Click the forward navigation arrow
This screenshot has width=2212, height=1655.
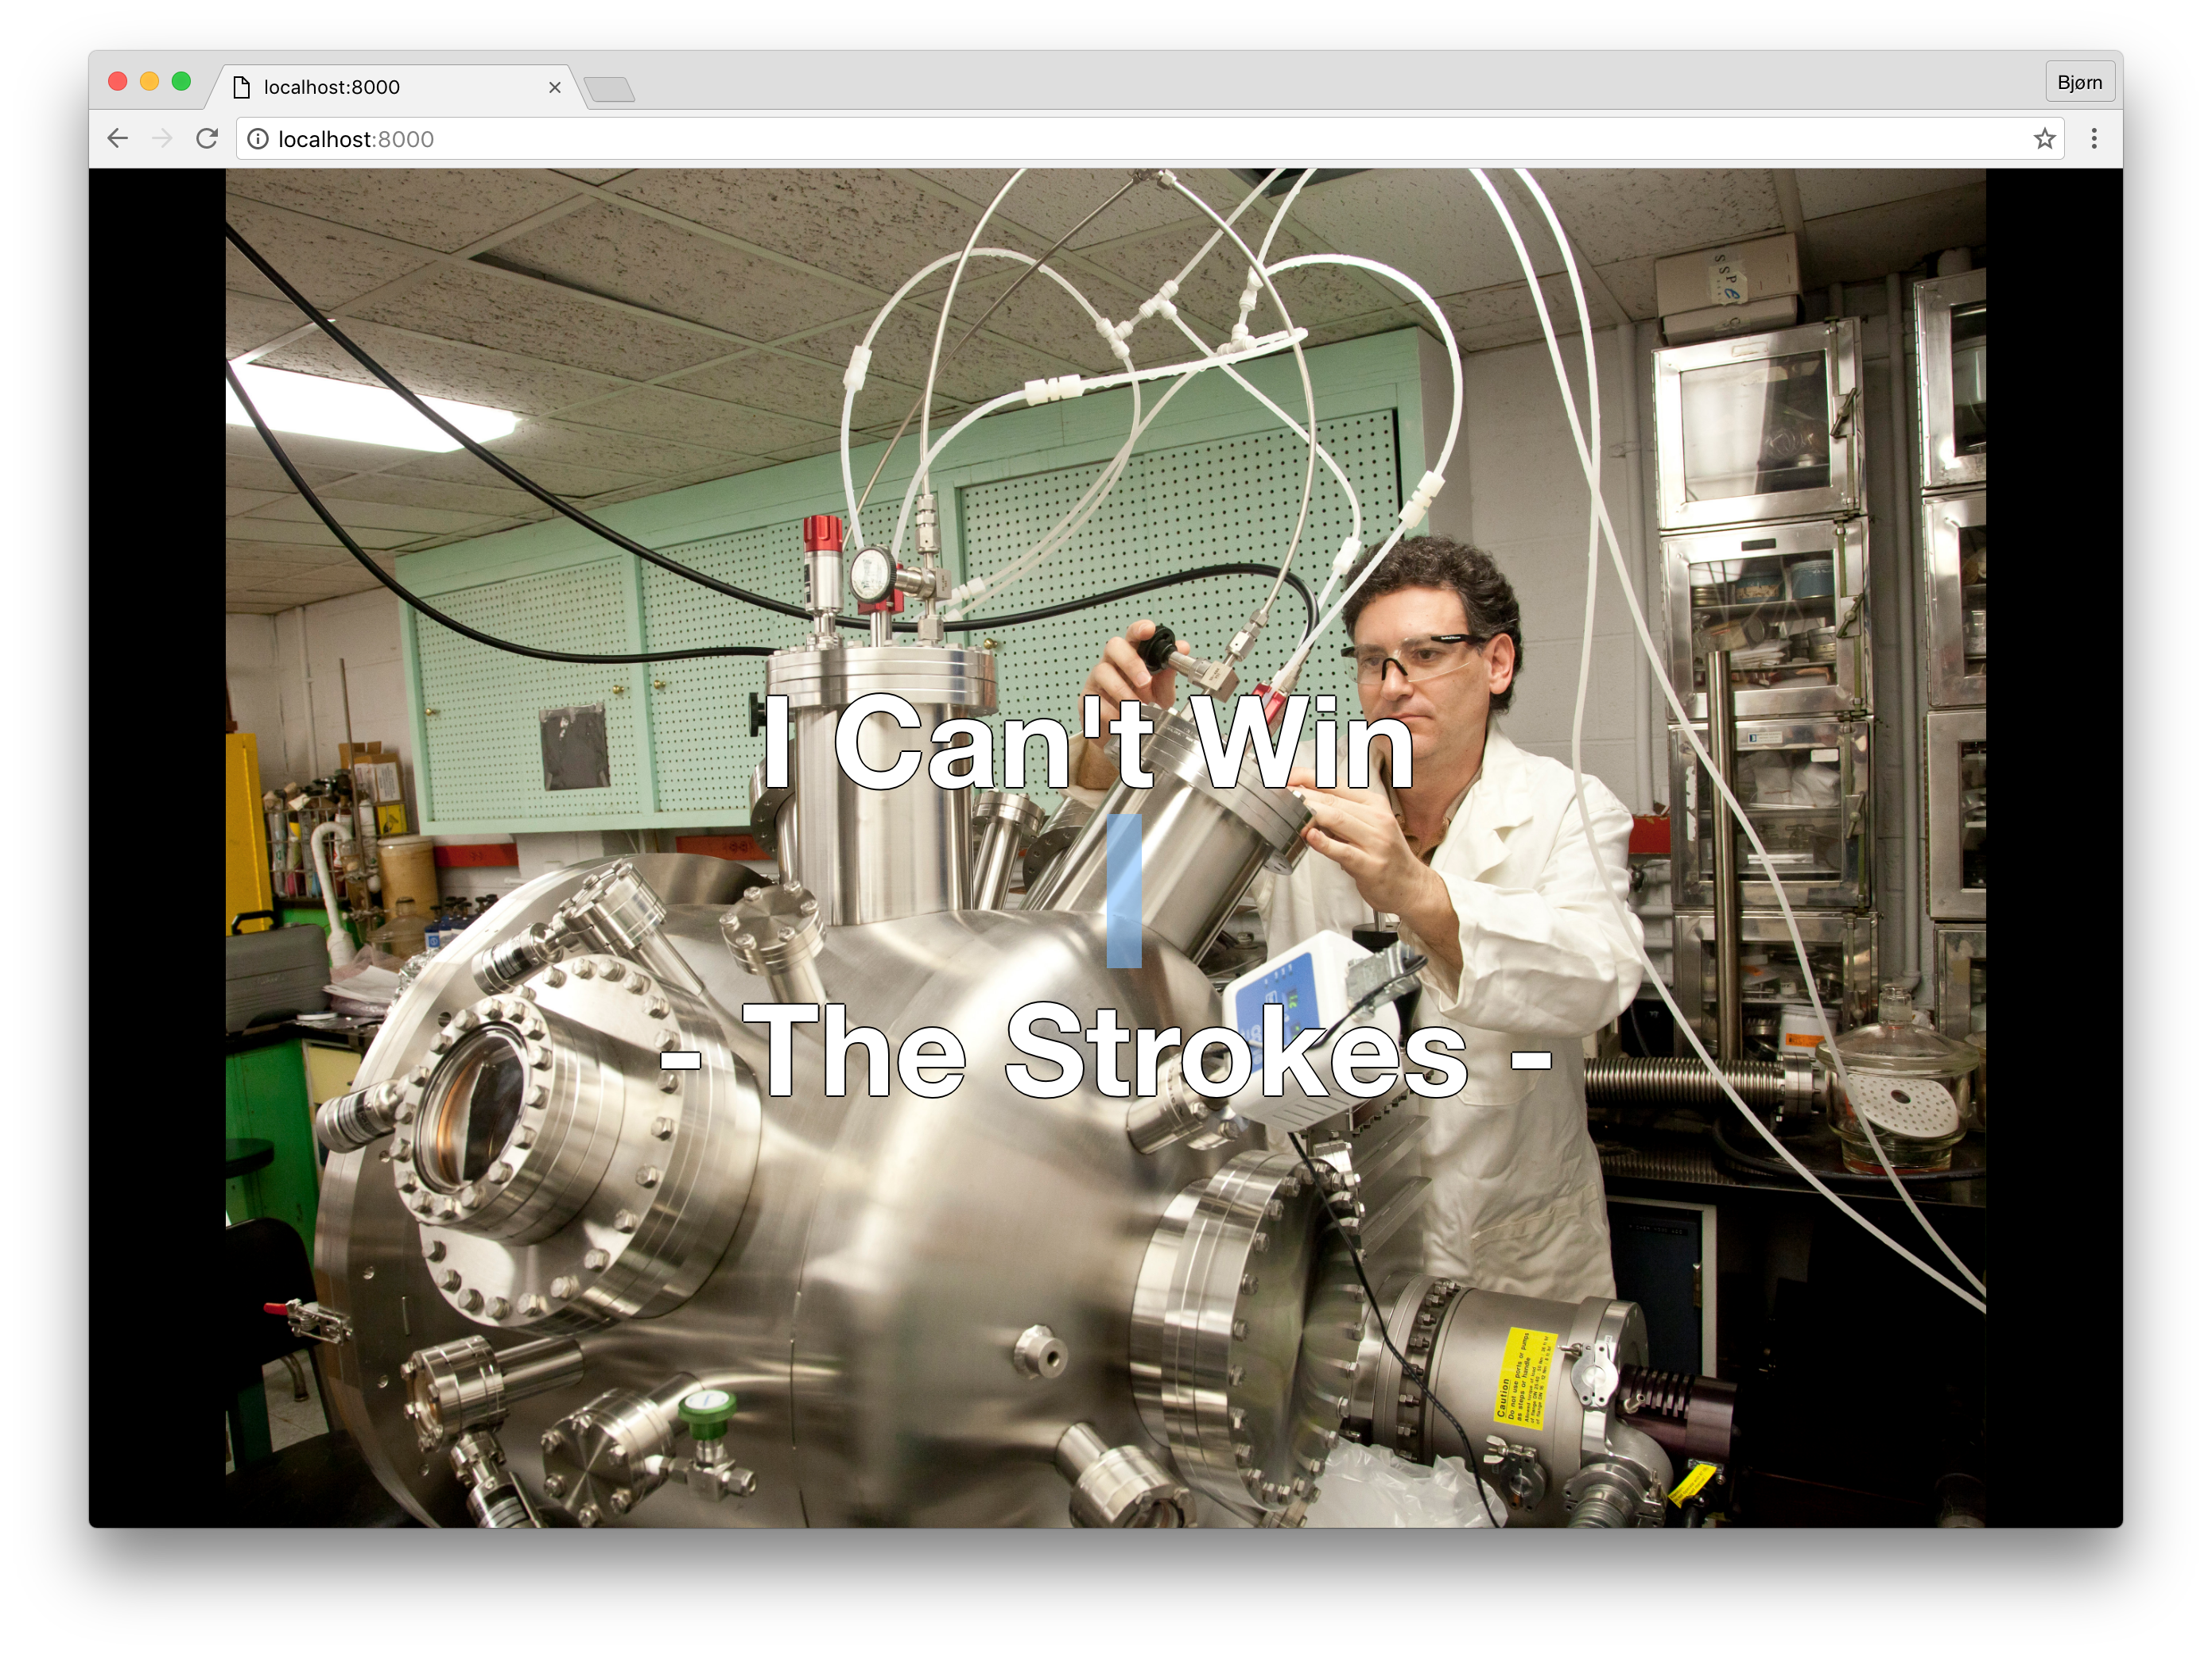tap(162, 139)
